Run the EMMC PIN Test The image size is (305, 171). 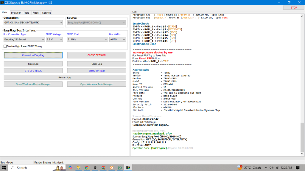tap(97, 71)
